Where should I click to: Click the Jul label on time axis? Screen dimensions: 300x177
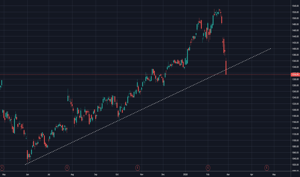pyautogui.click(x=49, y=174)
